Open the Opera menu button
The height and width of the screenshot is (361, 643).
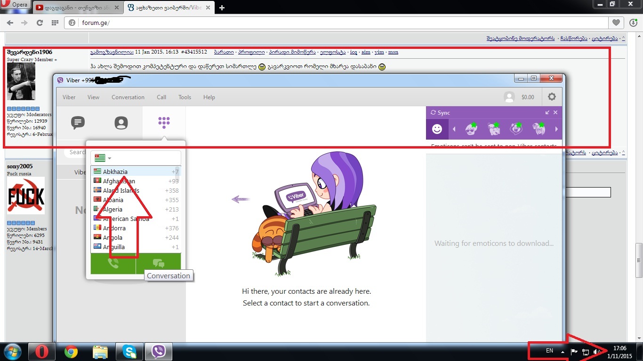pos(16,5)
